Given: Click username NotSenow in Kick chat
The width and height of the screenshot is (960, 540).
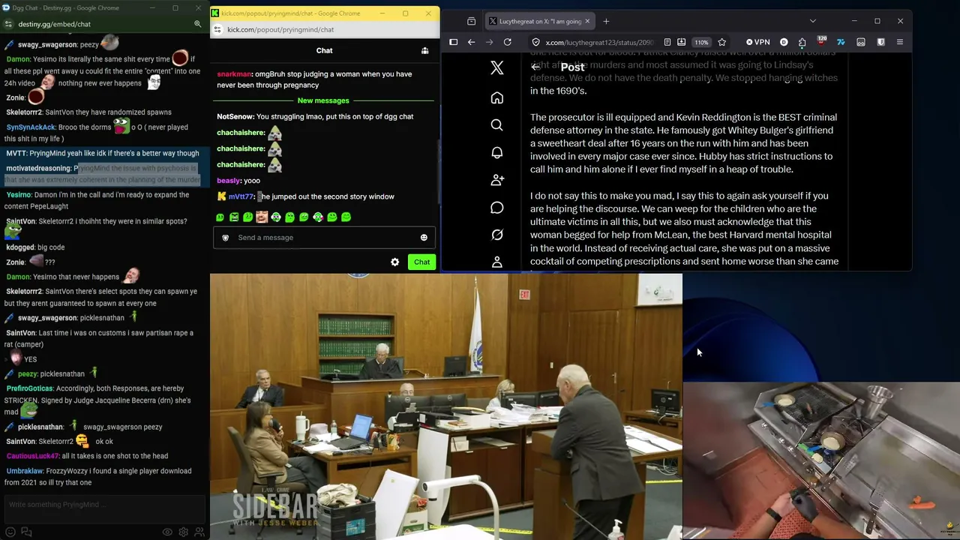Looking at the screenshot, I should click(235, 116).
